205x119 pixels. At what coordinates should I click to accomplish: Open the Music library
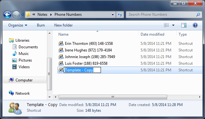[x=24, y=54]
